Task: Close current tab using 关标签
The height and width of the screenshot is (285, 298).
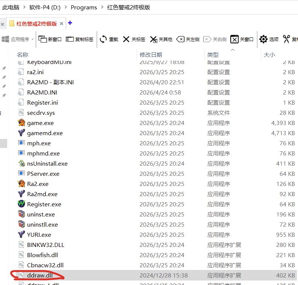Action: point(134,40)
